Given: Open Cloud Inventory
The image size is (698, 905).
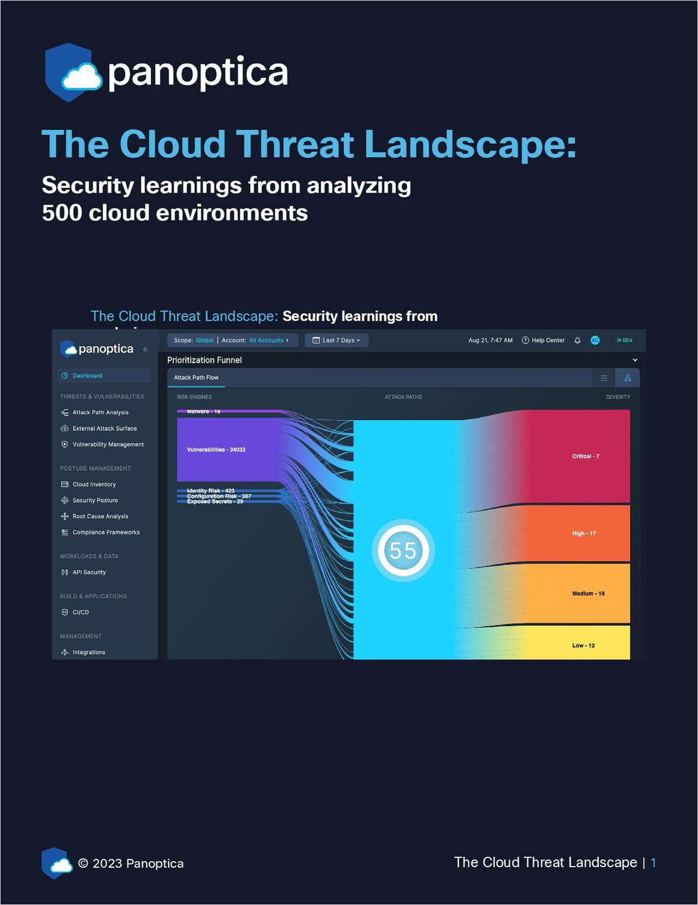Looking at the screenshot, I should [x=94, y=484].
